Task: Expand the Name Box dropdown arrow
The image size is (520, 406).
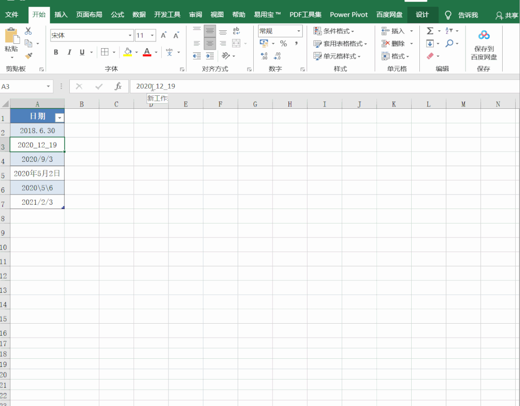Action: (x=49, y=87)
